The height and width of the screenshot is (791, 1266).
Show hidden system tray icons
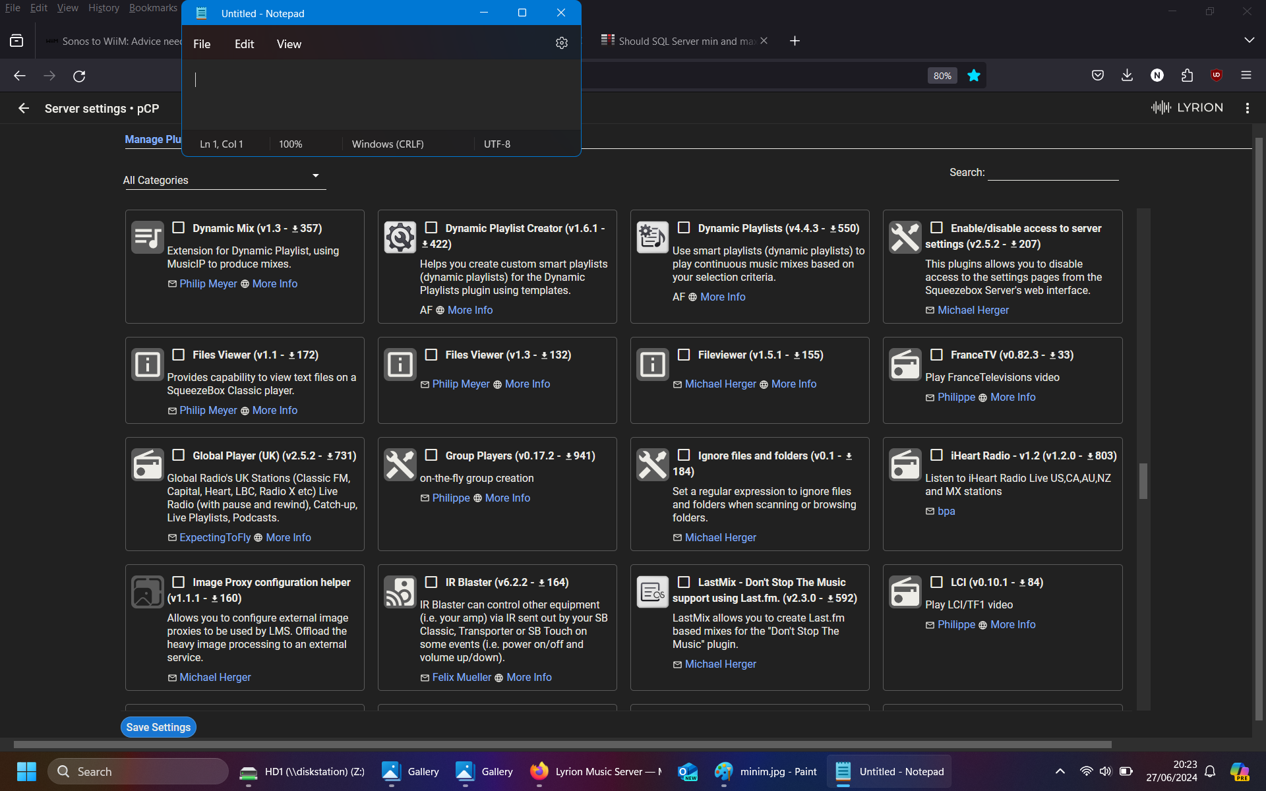coord(1060,771)
